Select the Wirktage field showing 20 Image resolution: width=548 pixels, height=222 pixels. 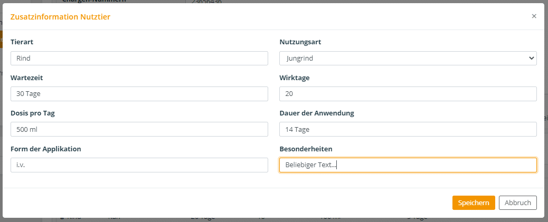pyautogui.click(x=408, y=94)
